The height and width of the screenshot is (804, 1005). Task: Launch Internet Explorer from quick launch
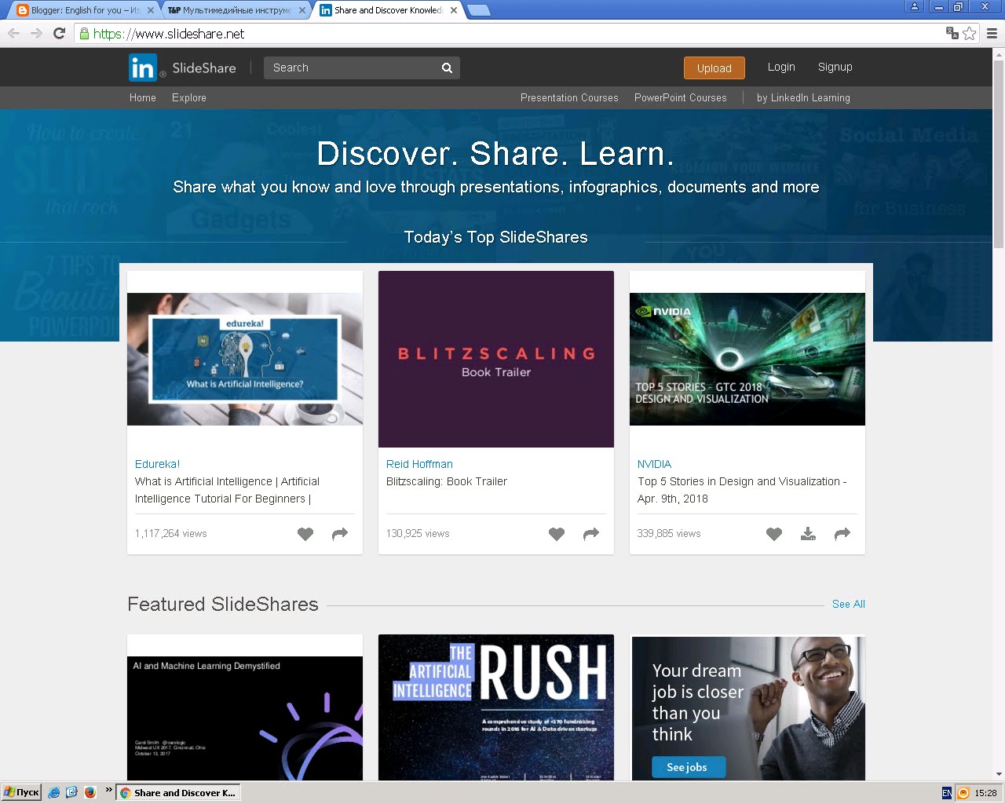tap(53, 793)
